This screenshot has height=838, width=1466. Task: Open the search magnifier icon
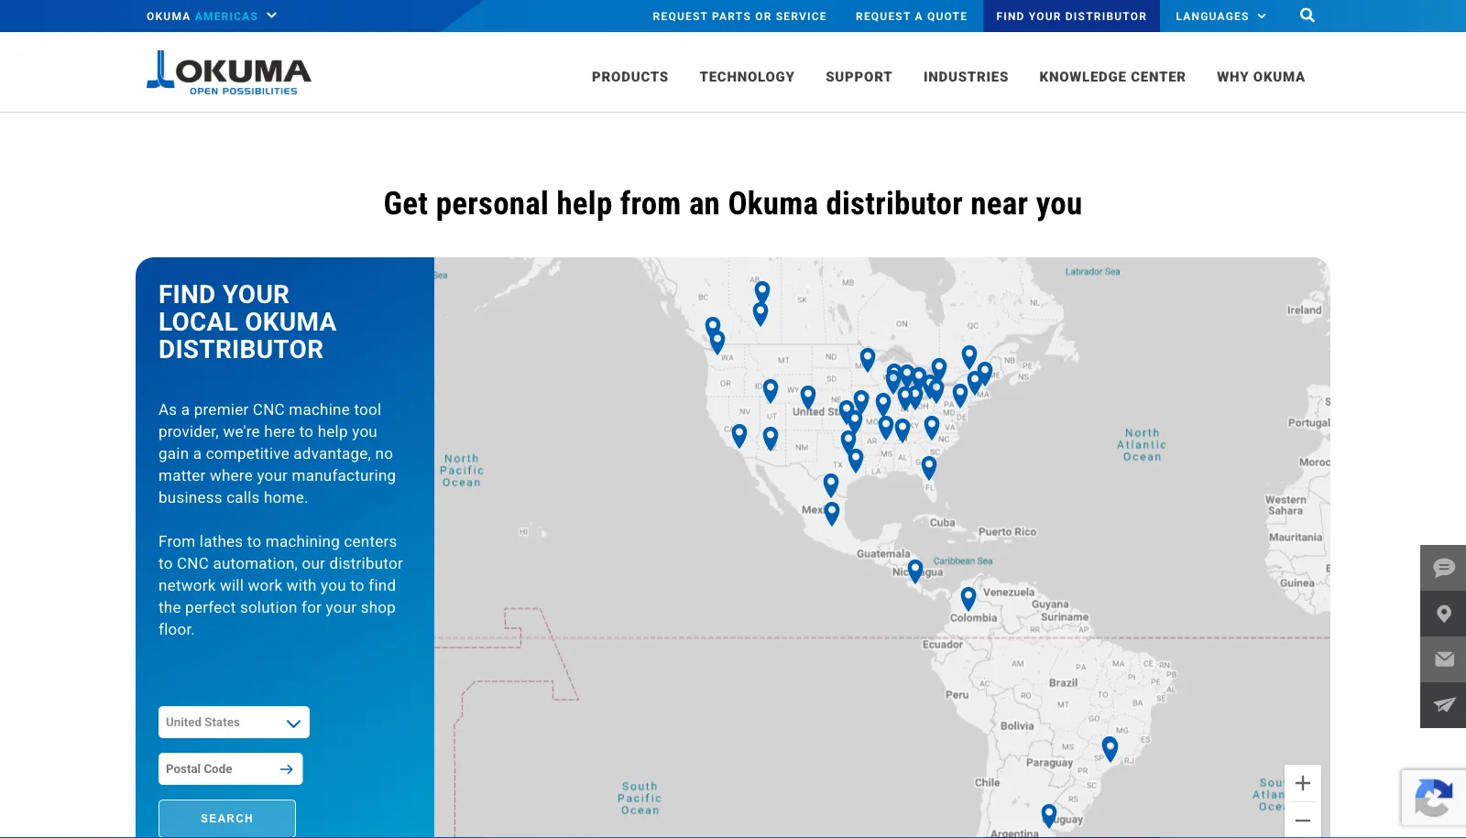(1307, 16)
